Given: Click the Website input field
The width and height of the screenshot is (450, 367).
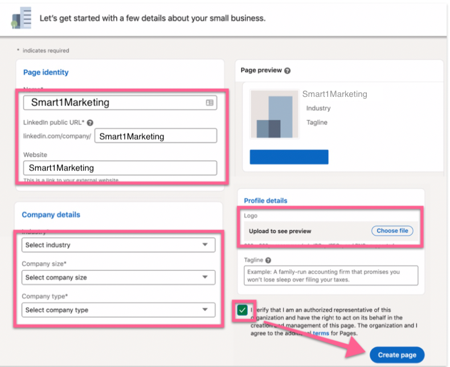Looking at the screenshot, I should pyautogui.click(x=120, y=168).
